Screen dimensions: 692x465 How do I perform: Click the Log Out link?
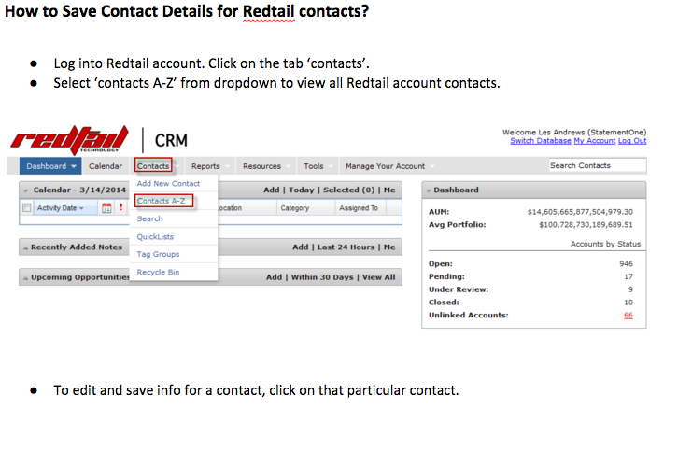[632, 140]
